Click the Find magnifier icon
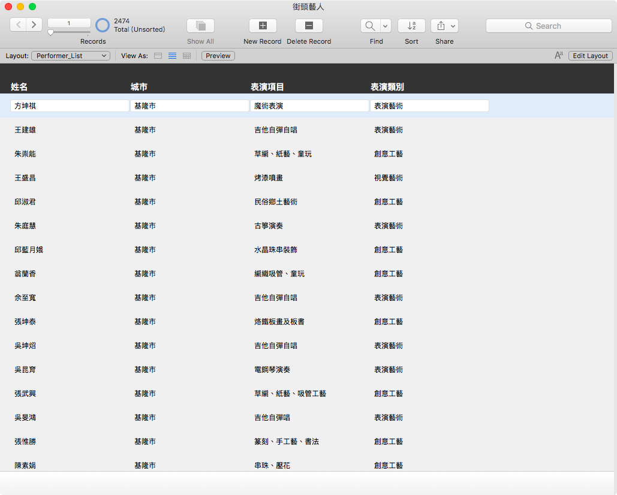 (371, 26)
